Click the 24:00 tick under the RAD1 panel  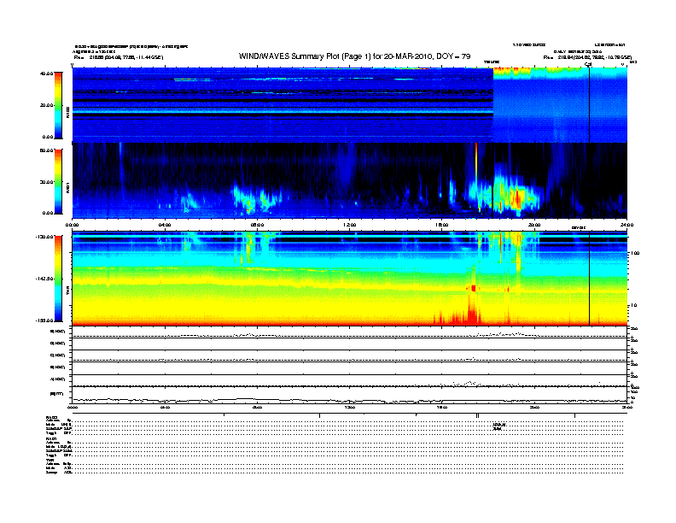(626, 225)
